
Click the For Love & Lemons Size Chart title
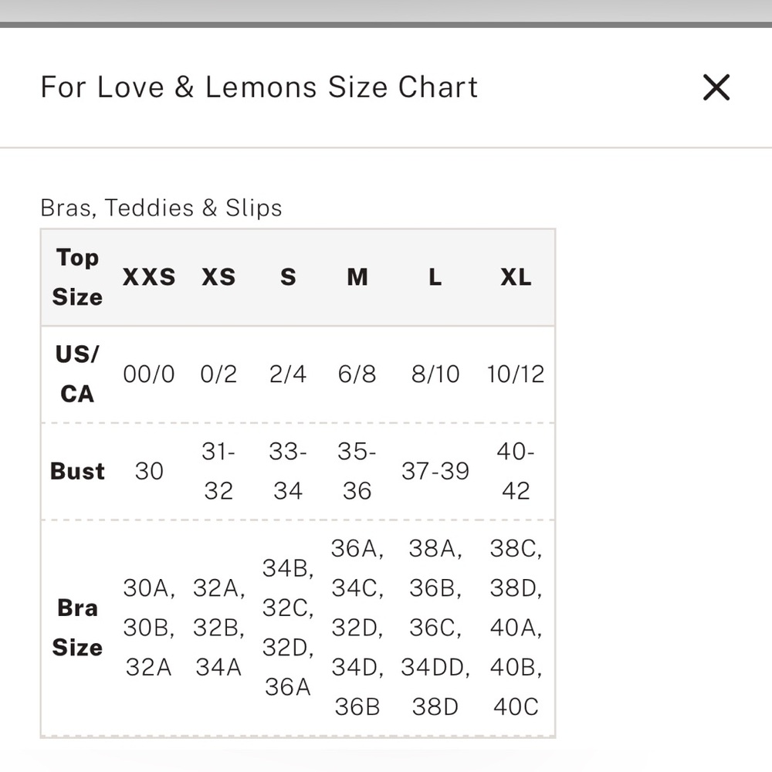pos(259,87)
